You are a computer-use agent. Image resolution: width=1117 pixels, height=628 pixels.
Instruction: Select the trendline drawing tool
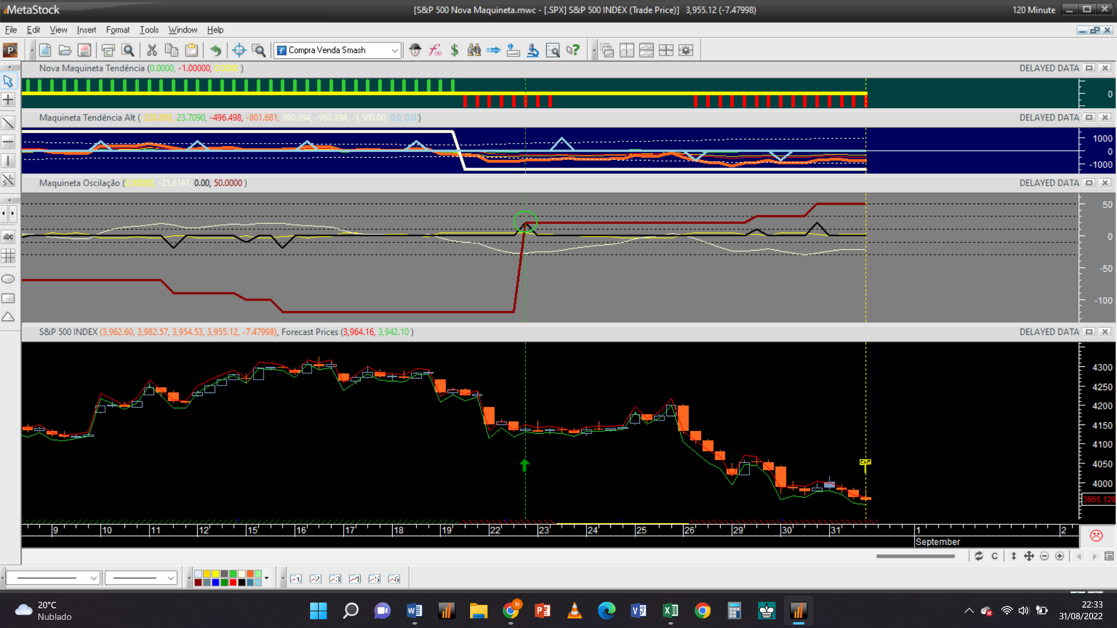coord(8,123)
